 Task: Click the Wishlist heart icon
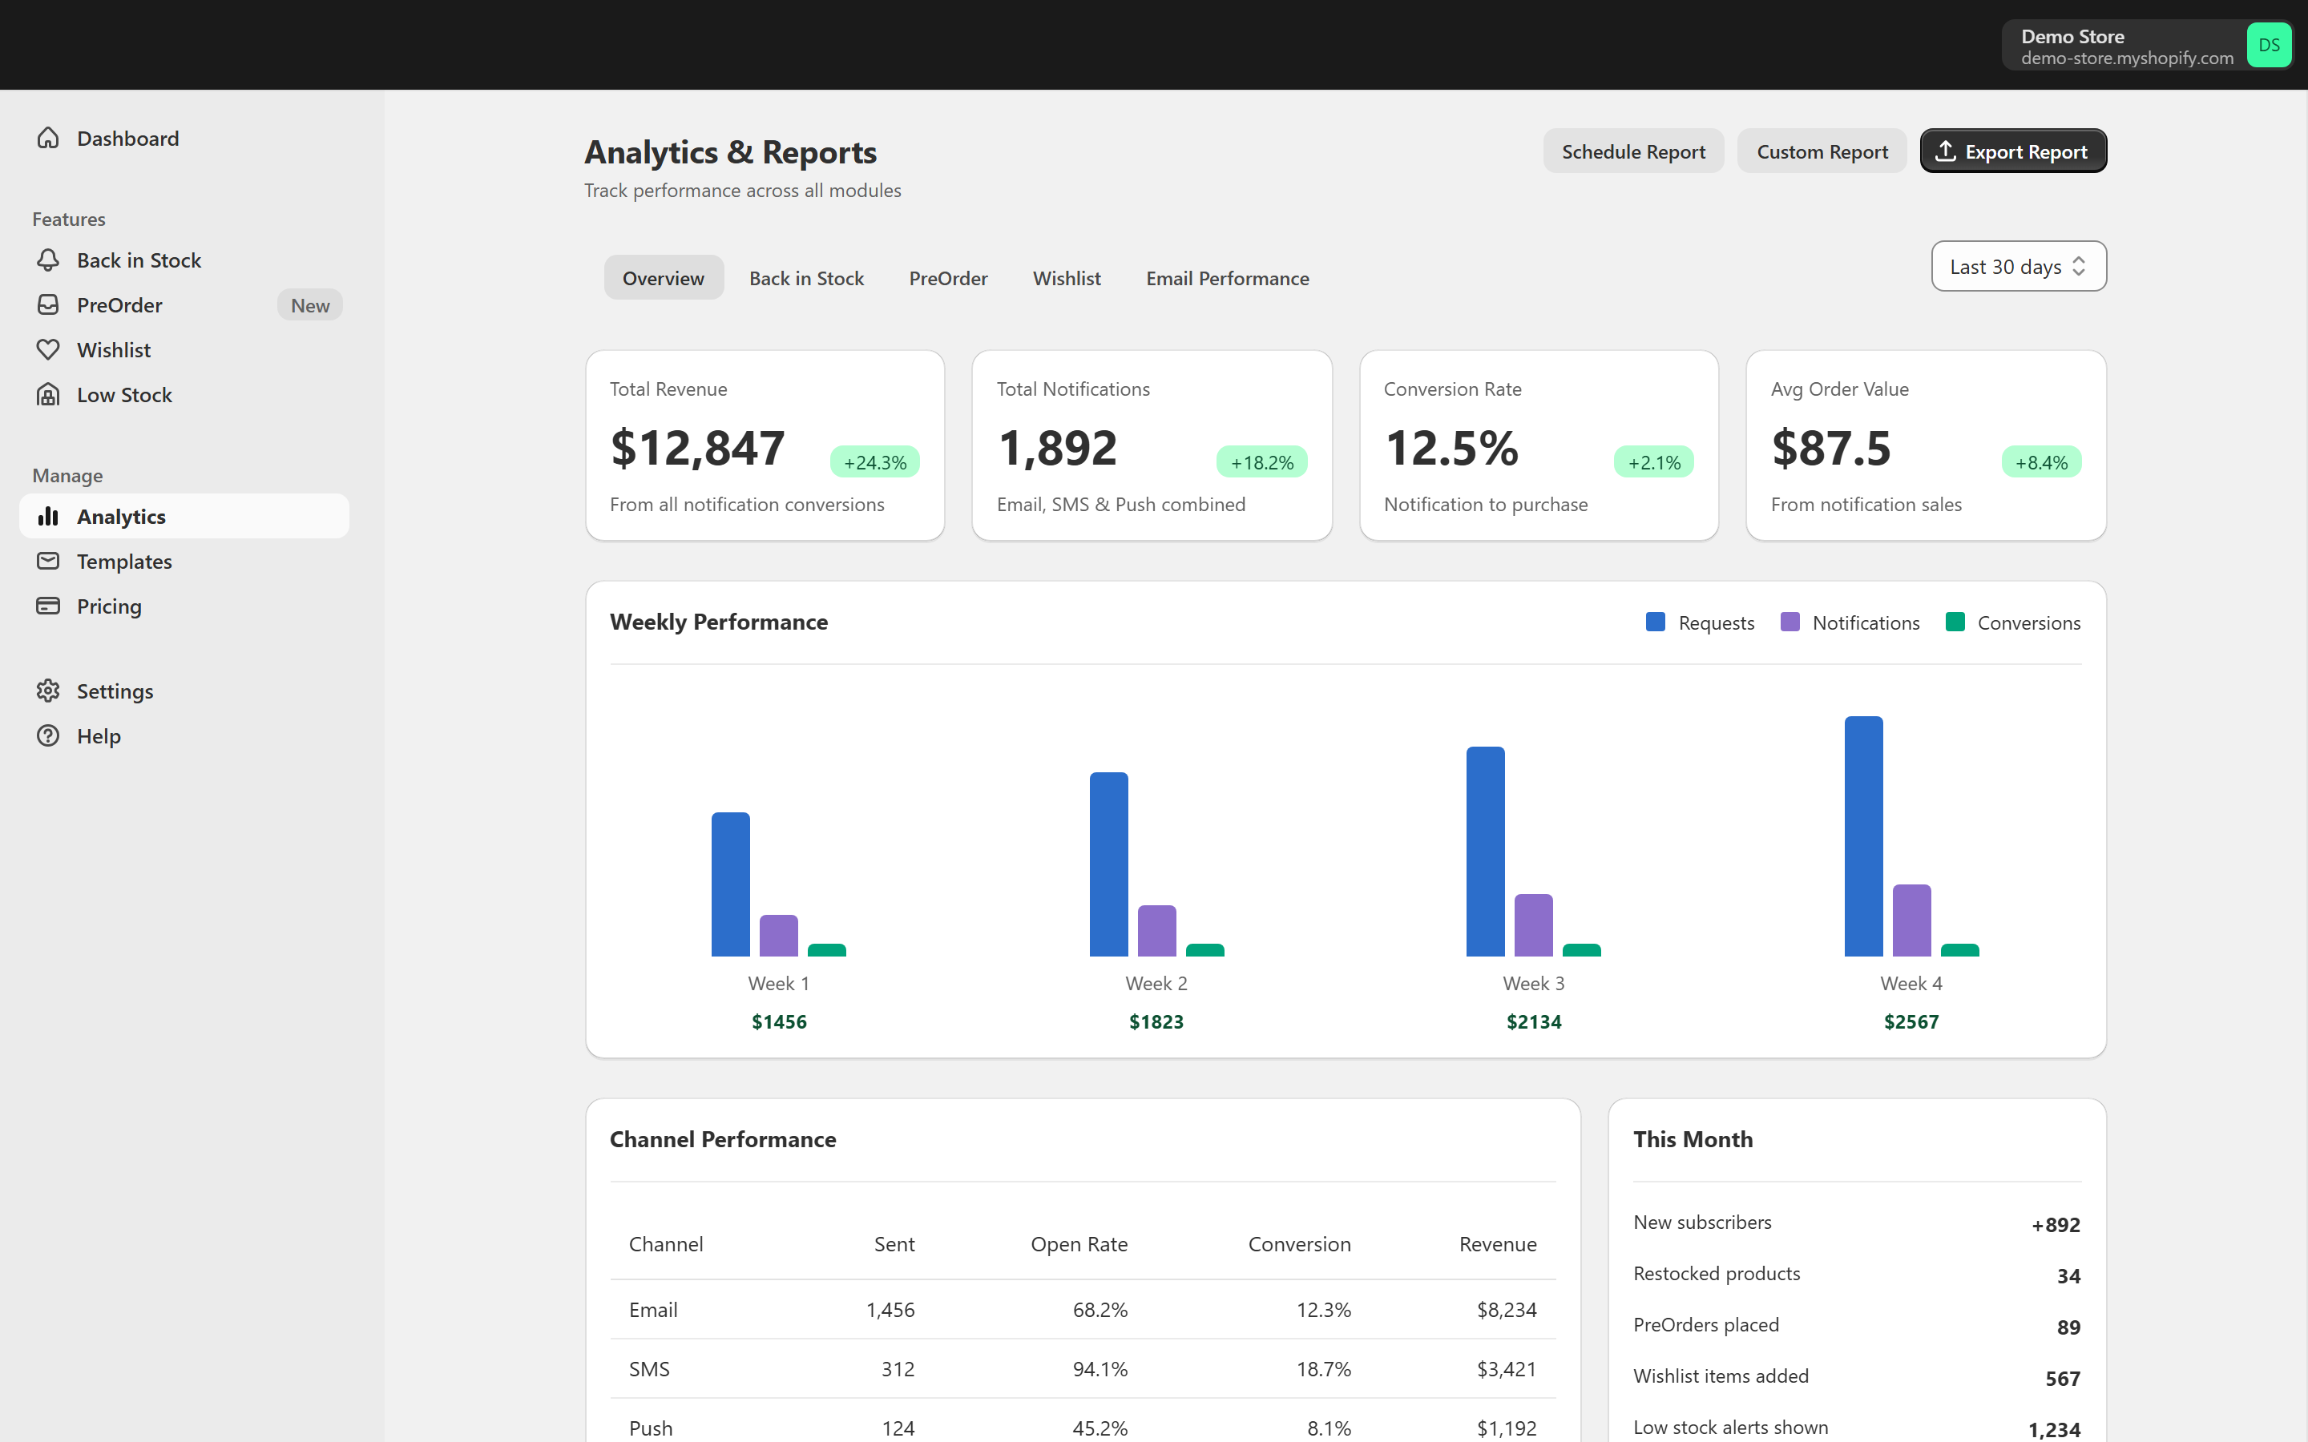click(x=48, y=350)
